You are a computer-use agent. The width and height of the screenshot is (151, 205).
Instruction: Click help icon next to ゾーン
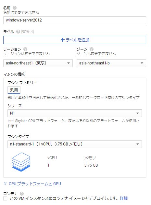pyautogui.click(x=92, y=49)
